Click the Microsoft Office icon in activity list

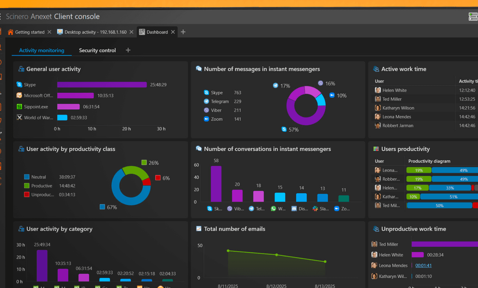19,95
